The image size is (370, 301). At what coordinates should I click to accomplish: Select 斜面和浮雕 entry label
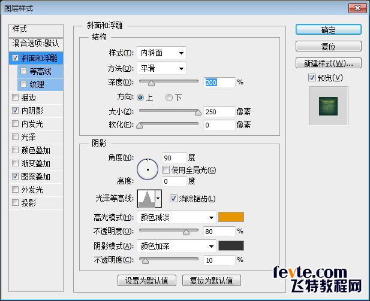tap(39, 58)
